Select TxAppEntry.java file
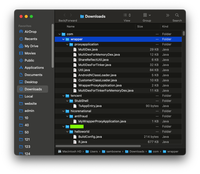Screen dimensions: 200x174 [x=118, y=106]
